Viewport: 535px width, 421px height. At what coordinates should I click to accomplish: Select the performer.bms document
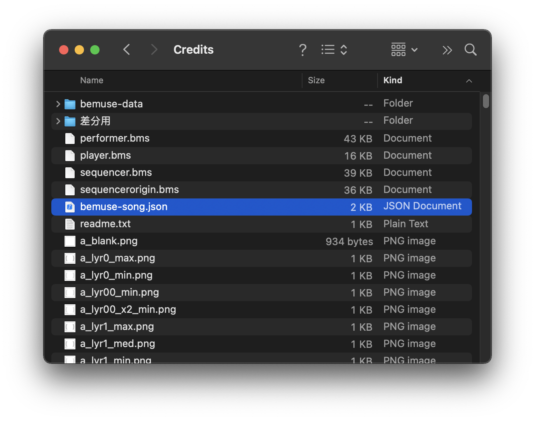pos(115,138)
